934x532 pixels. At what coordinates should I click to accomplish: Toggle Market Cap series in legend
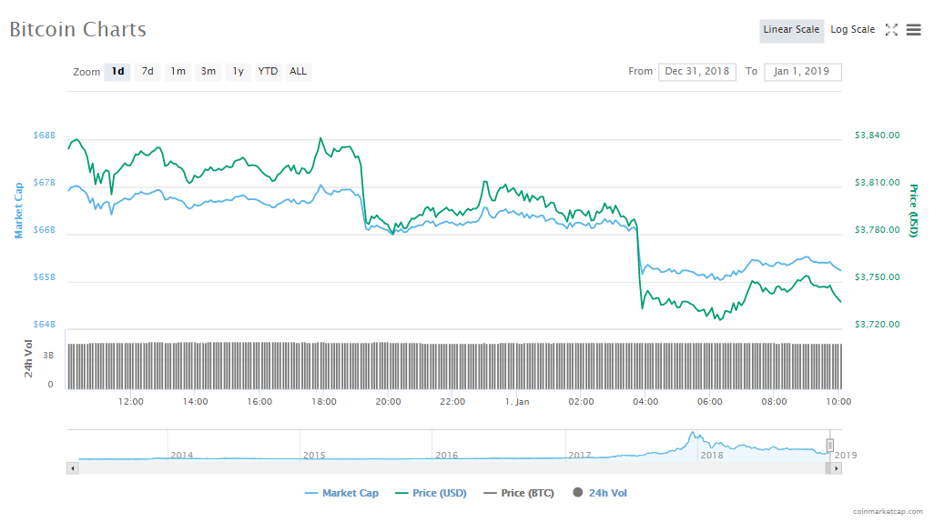pyautogui.click(x=341, y=493)
